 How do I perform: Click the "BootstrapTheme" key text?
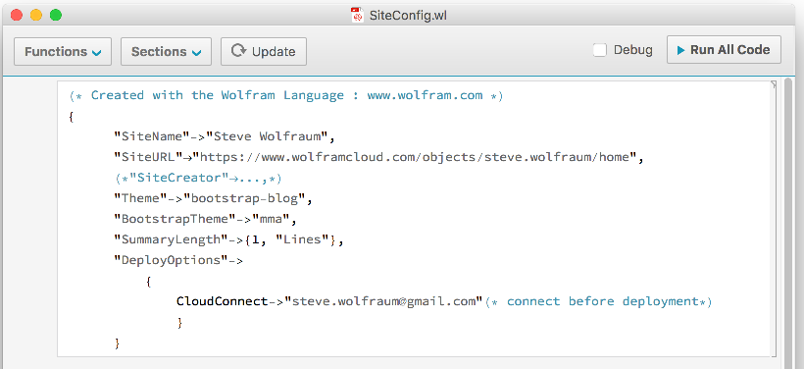(175, 219)
